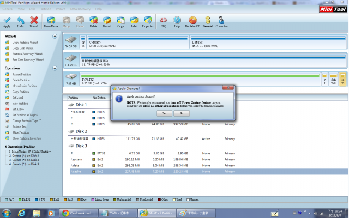Select the *.data Ext2 row
The height and width of the screenshot is (218, 349).
[209, 165]
